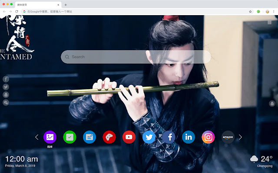The width and height of the screenshot is (278, 173).
Task: Launch the YouTube shortcut
Action: [129, 137]
